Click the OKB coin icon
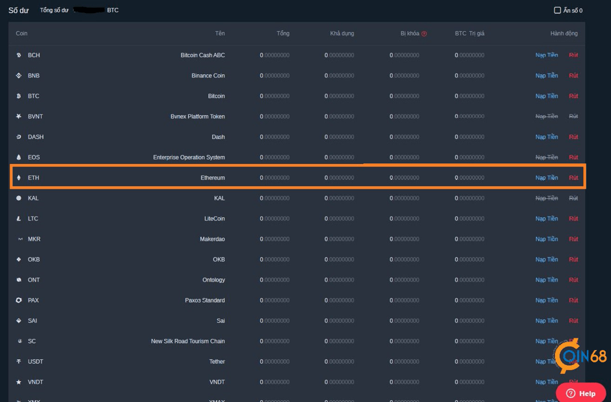Screen dimensions: 611x402 (x=19, y=259)
